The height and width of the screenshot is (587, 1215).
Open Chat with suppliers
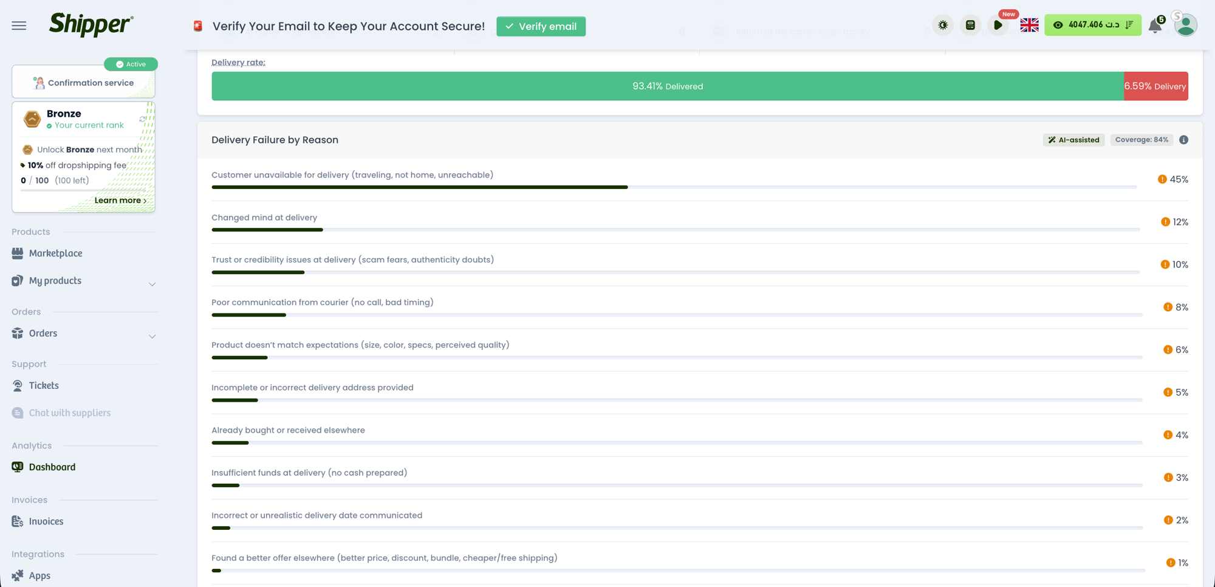[x=69, y=413]
